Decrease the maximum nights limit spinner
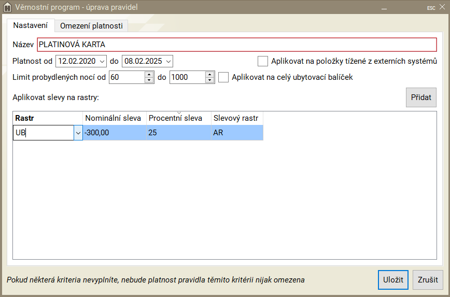 (209, 80)
